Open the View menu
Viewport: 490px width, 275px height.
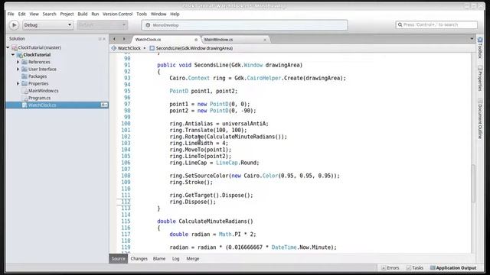(x=34, y=14)
